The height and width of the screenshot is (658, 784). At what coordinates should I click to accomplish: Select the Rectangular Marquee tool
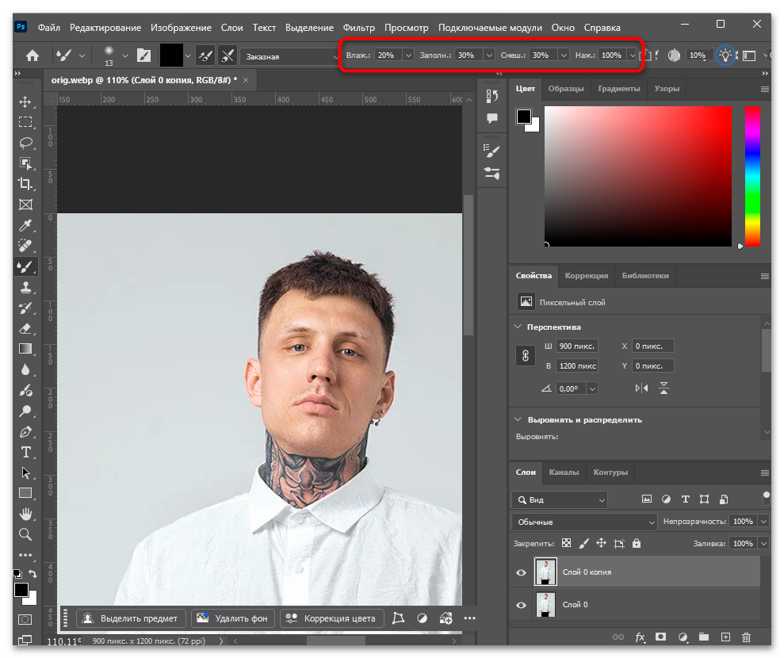tap(25, 122)
